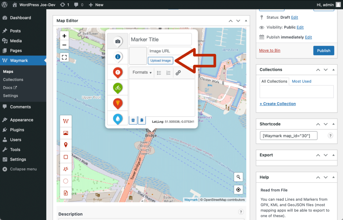Screen dimensions: 343x220
Task: Toggle the Map Editor panel collapse arrow
Action: coord(246,21)
